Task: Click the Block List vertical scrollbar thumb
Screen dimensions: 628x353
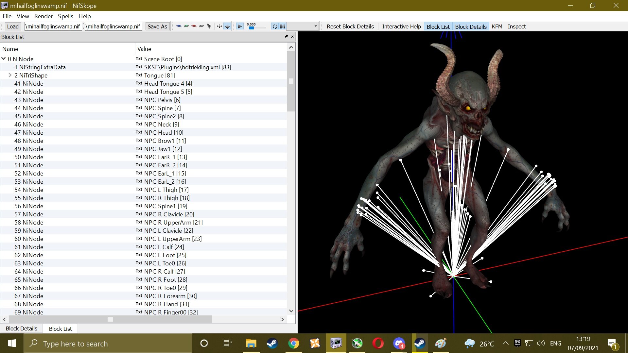Action: point(291,82)
